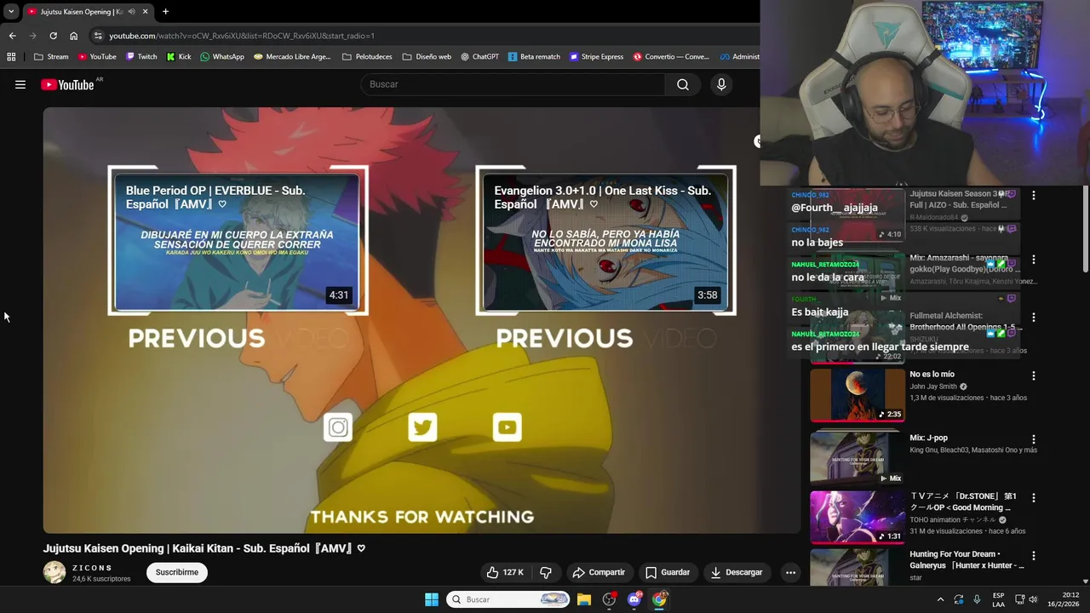Open options menu for Jujutsu Kaisen Season 3 video
This screenshot has height=613, width=1090.
1034,196
